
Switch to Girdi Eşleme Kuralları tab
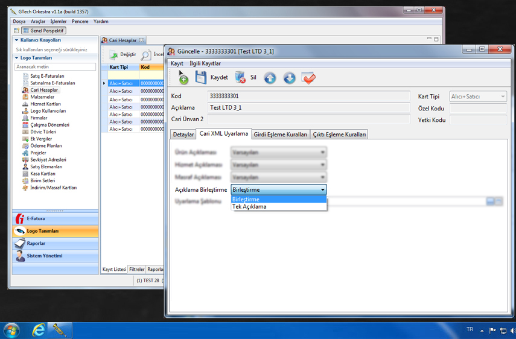click(281, 135)
